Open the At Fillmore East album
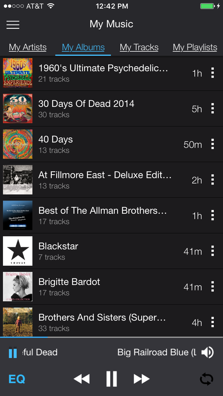 (105, 180)
